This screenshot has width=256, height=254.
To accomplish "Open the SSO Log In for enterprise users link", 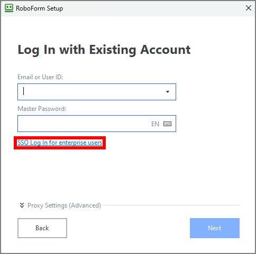I will tap(60, 143).
